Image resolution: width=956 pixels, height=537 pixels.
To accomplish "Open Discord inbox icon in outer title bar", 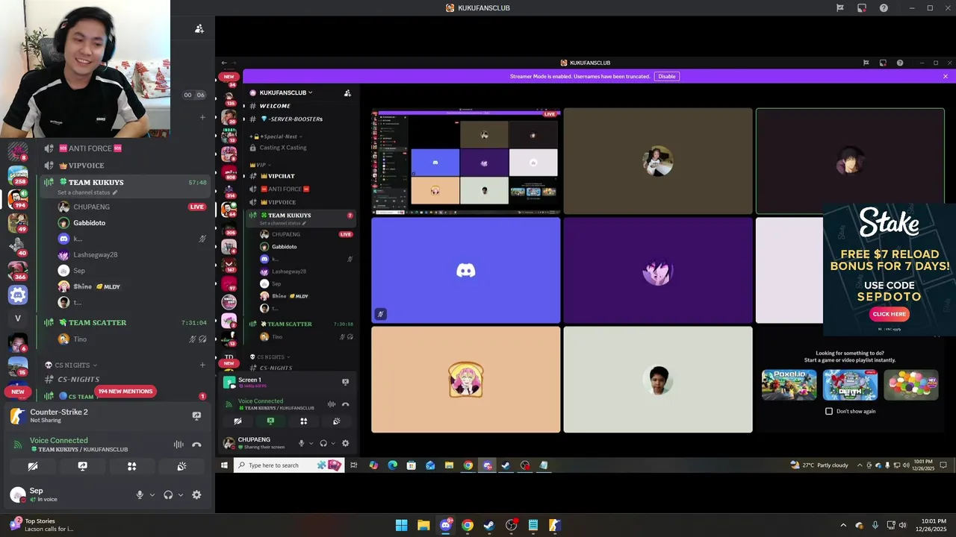I will [x=861, y=7].
